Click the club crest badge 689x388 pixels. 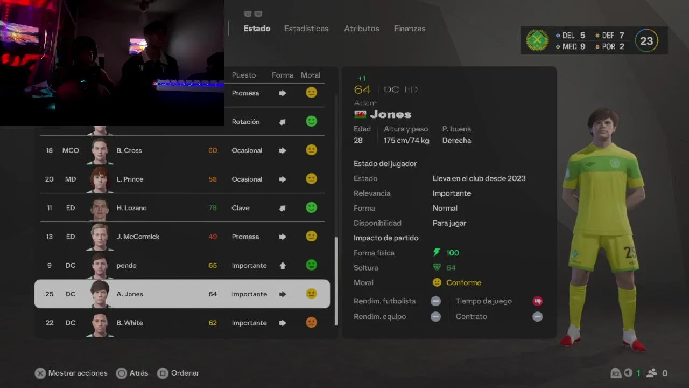tap(537, 40)
